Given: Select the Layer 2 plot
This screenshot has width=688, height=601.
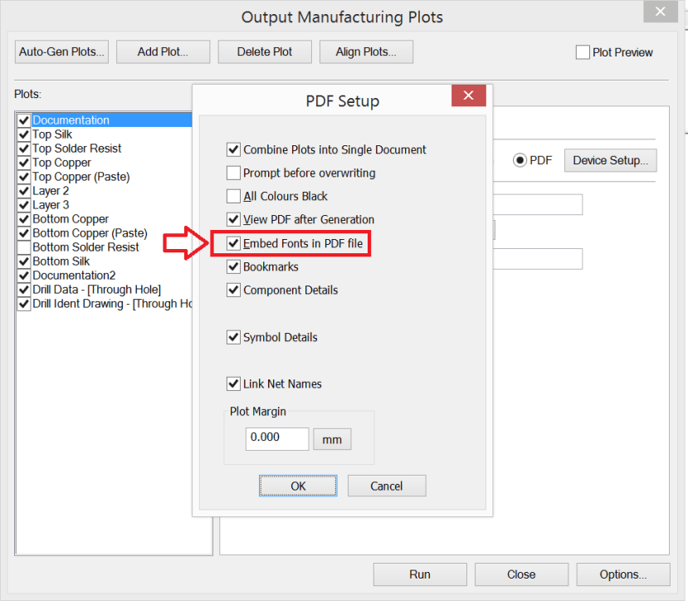Looking at the screenshot, I should coord(51,191).
